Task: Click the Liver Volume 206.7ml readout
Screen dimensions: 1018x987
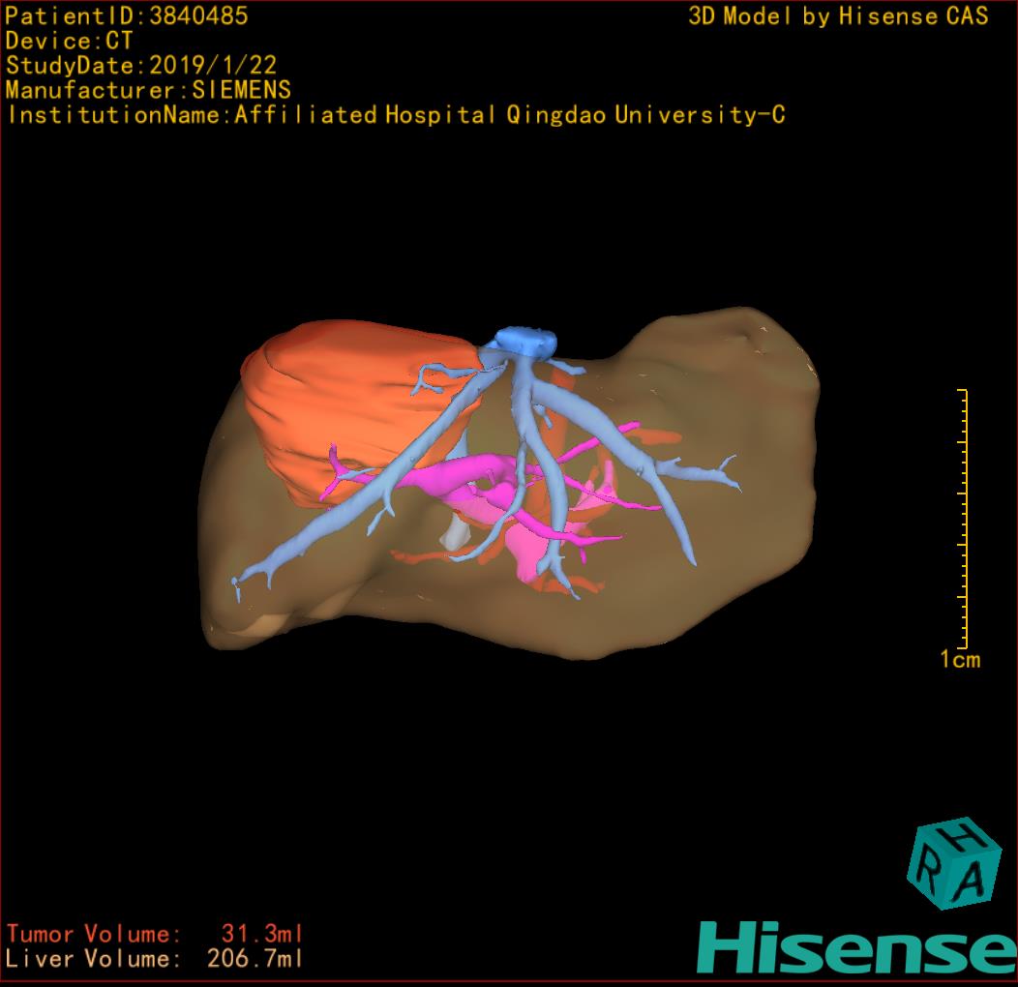Action: click(x=154, y=958)
